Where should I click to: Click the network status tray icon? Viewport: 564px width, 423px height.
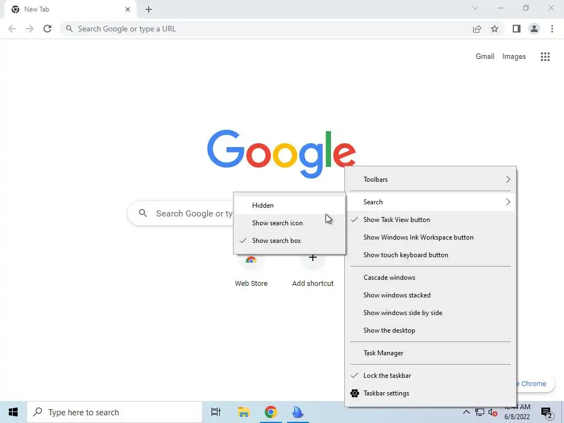coord(480,412)
